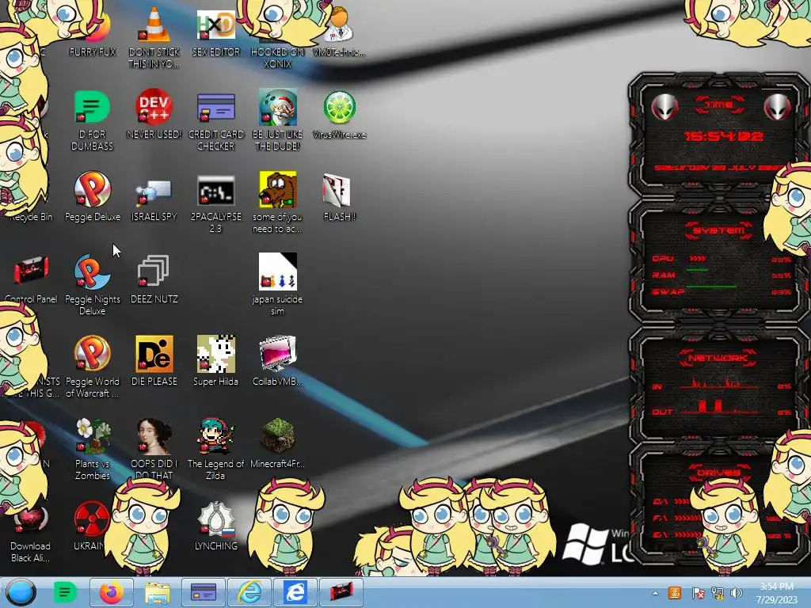This screenshot has height=608, width=811.
Task: Launch The Legend of Zilda icon
Action: click(216, 436)
